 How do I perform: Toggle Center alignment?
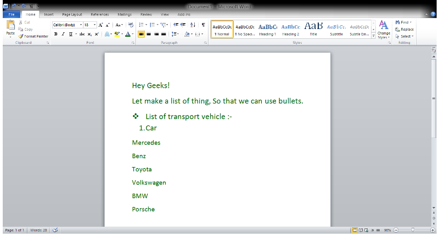point(149,34)
